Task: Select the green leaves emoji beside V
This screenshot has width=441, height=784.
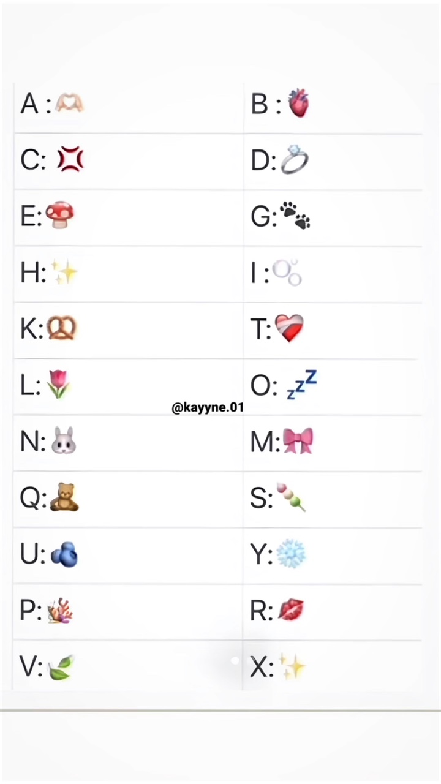Action: tap(61, 667)
